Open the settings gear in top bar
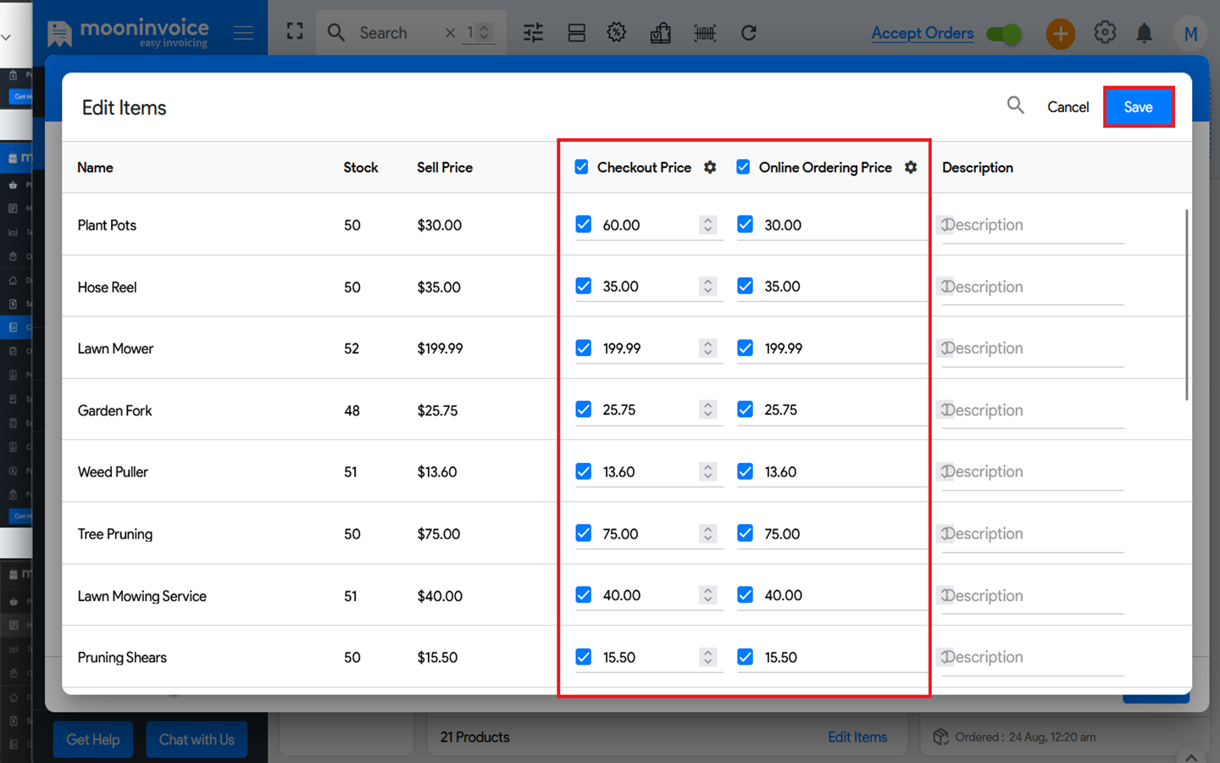The height and width of the screenshot is (763, 1220). (1105, 33)
